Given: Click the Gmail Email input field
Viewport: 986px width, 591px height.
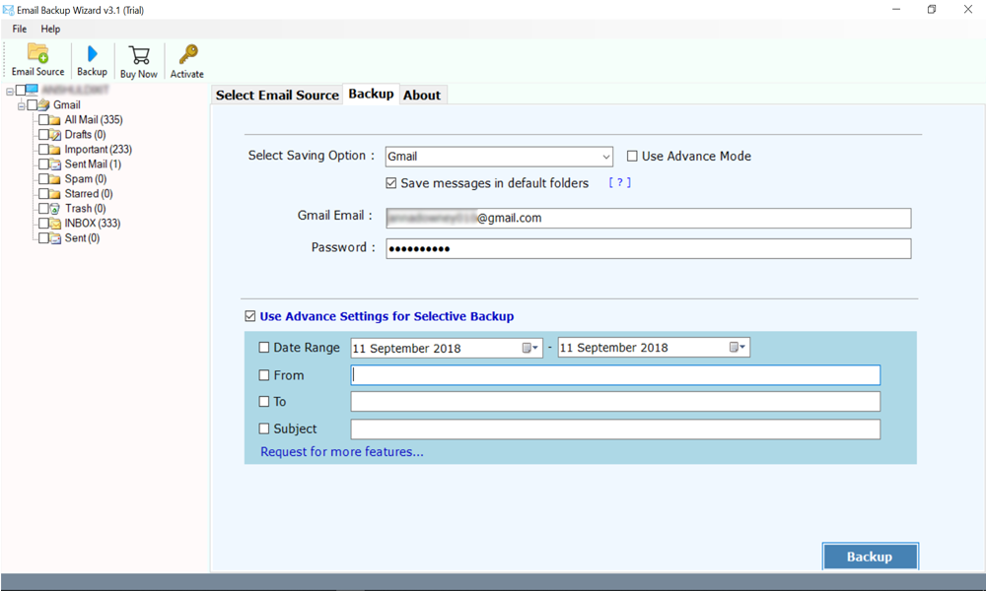Looking at the screenshot, I should 649,218.
